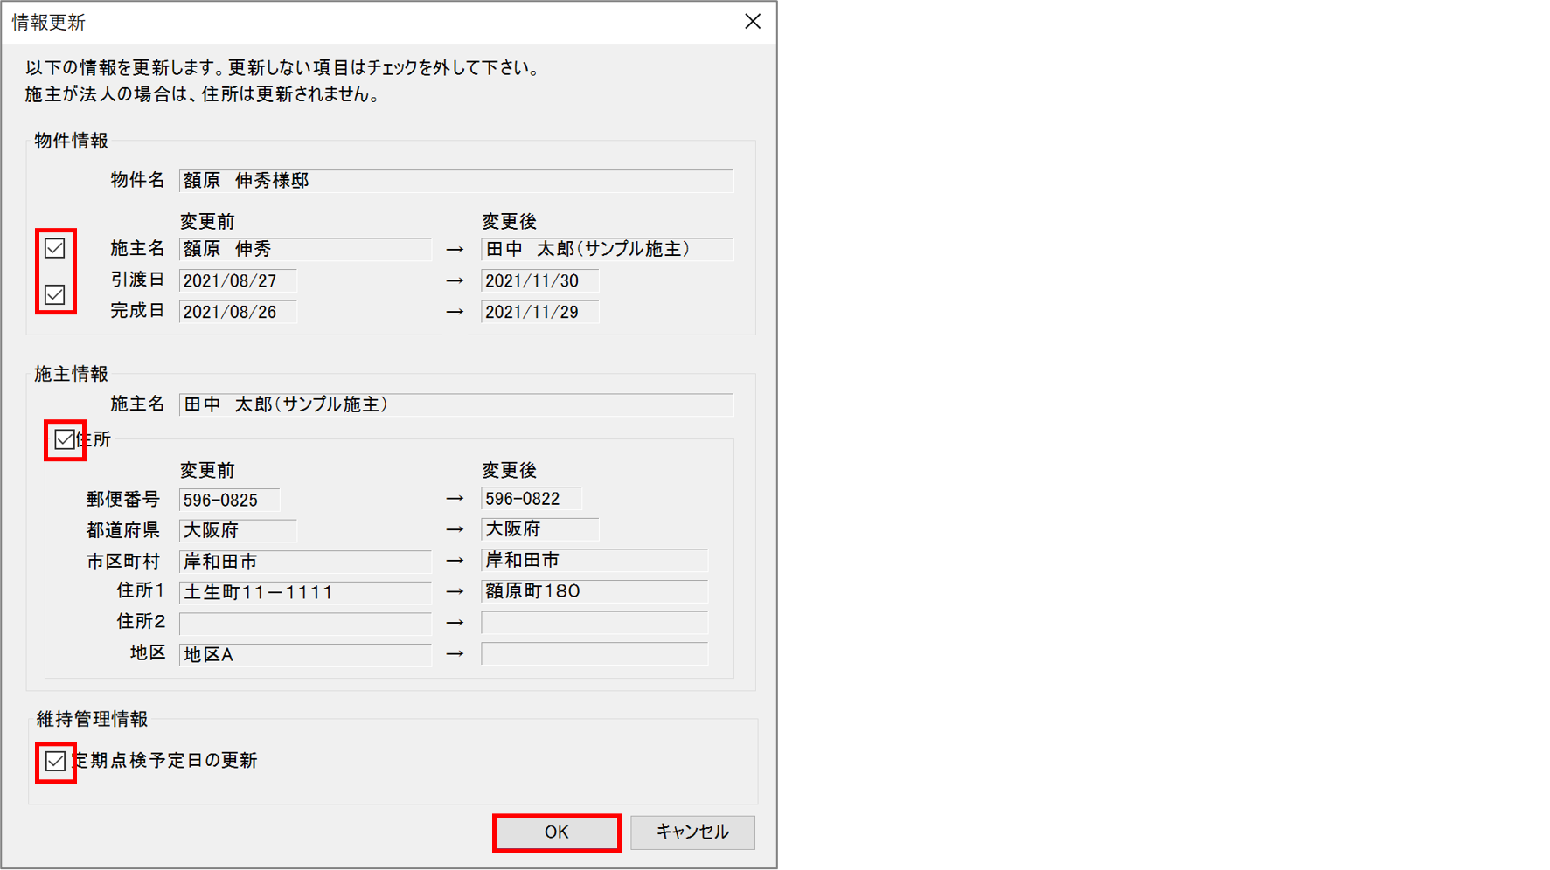Click the 変更後 郵便番号 field 596-0822
This screenshot has width=1550, height=870.
coord(531,499)
